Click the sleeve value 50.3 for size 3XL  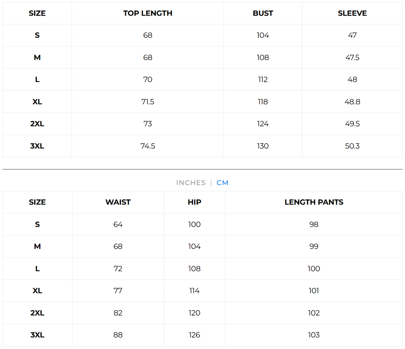(x=352, y=146)
